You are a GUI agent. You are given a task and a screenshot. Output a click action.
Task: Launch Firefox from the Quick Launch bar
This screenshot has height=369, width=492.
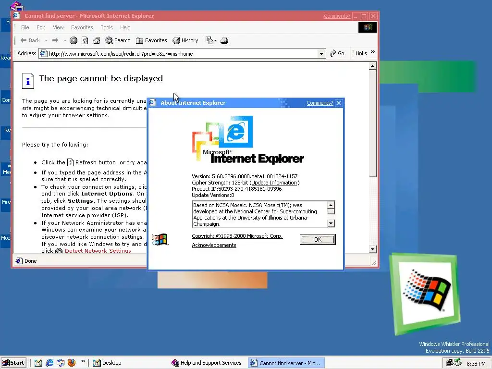tap(72, 363)
